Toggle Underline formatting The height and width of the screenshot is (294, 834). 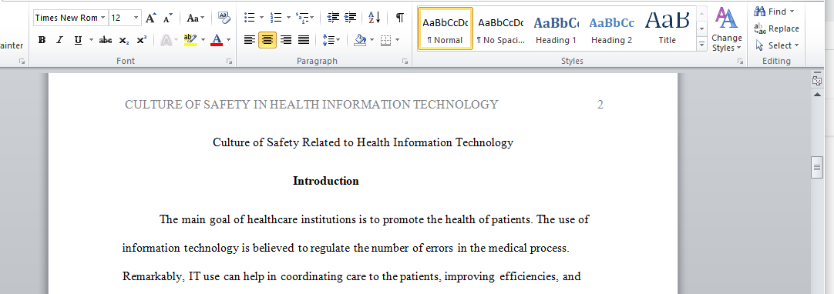click(x=78, y=40)
